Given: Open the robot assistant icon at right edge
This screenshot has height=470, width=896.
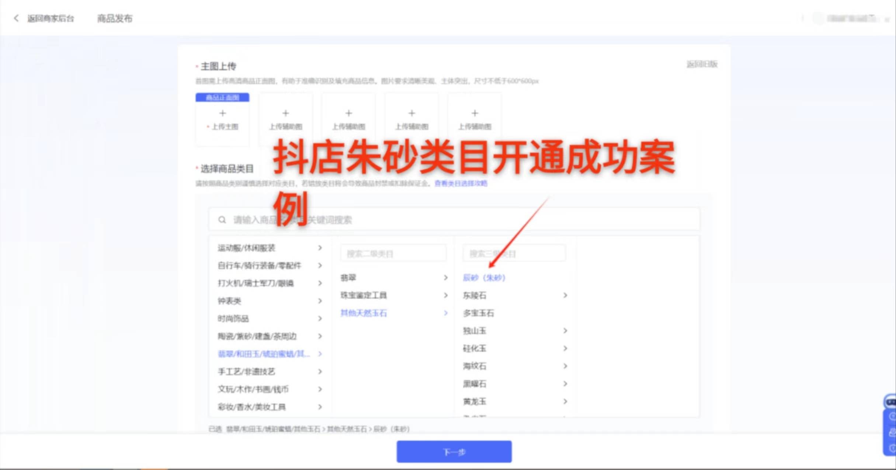Looking at the screenshot, I should 890,401.
